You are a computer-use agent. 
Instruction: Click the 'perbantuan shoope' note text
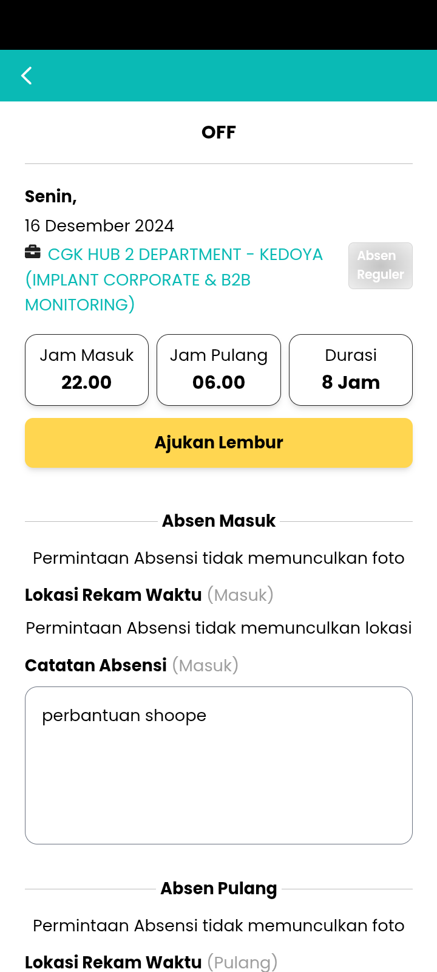point(124,716)
